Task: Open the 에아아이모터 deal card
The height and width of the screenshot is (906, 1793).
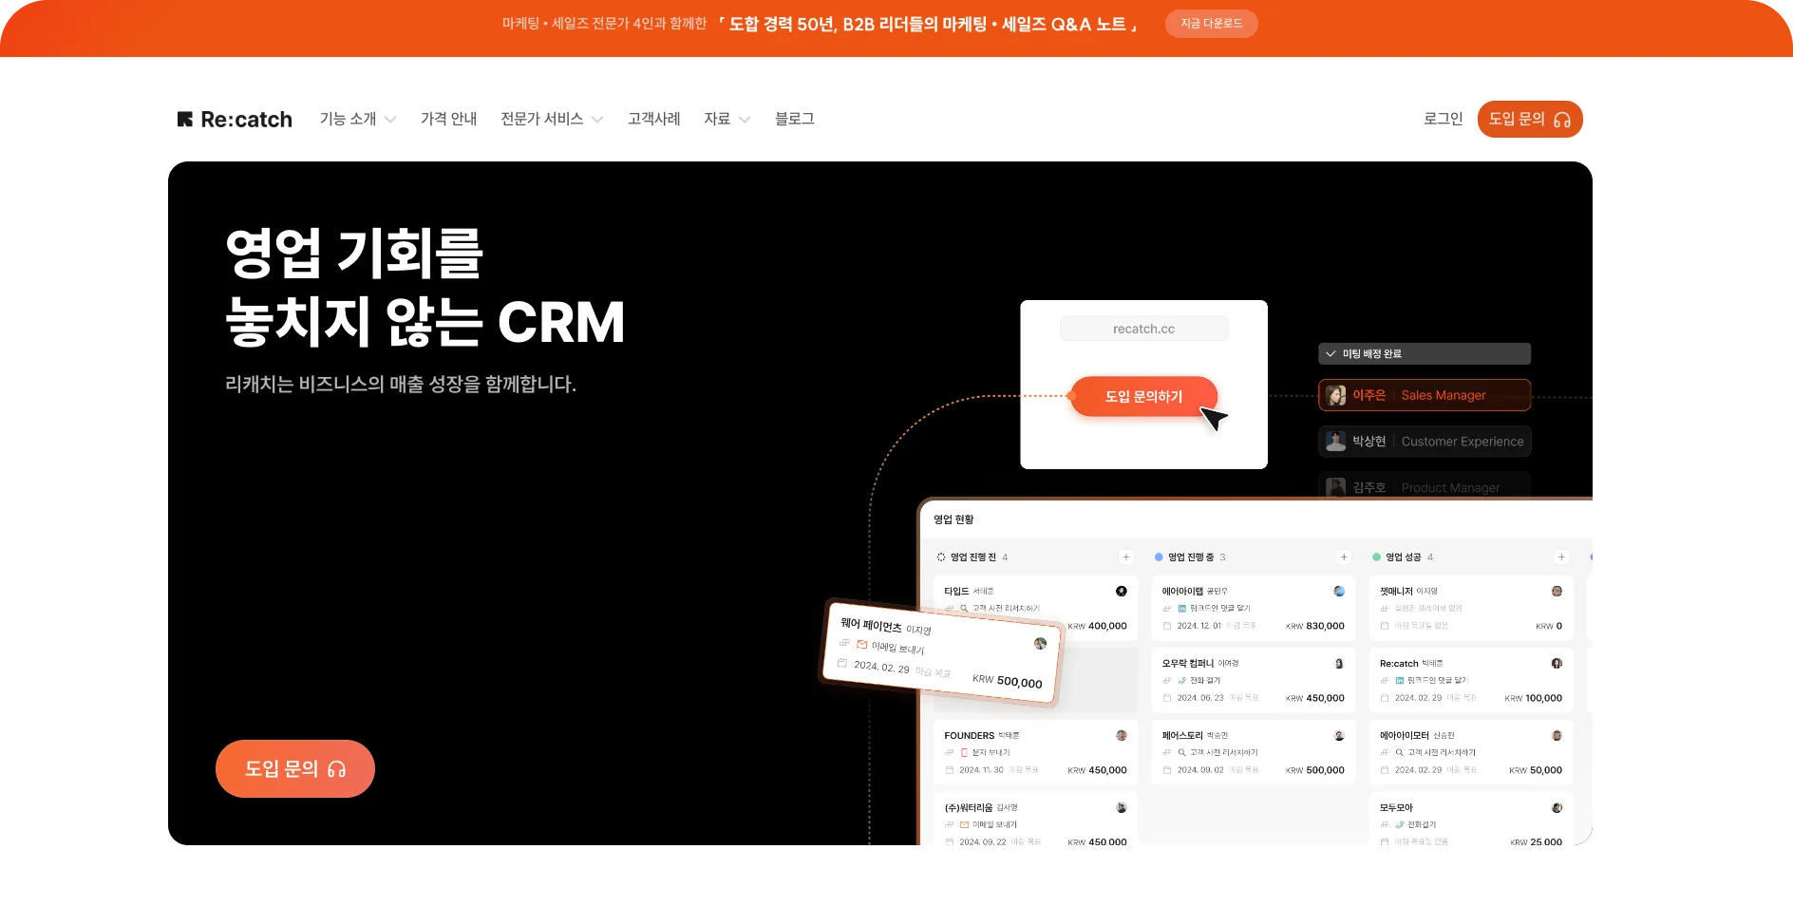Action: 1471,752
